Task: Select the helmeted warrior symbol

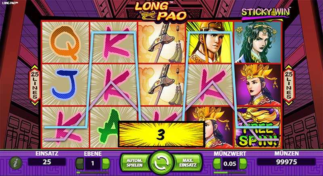Action: (210, 42)
